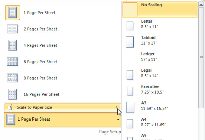Image resolution: width=205 pixels, height=140 pixels.
Task: Expand the Scale to Paper Size submenu arrow
Action: coord(117,107)
